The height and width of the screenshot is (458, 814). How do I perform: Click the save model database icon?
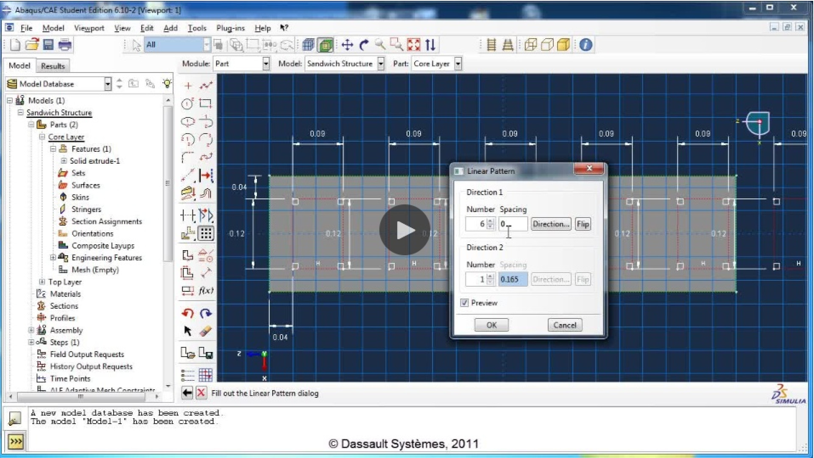tap(48, 45)
